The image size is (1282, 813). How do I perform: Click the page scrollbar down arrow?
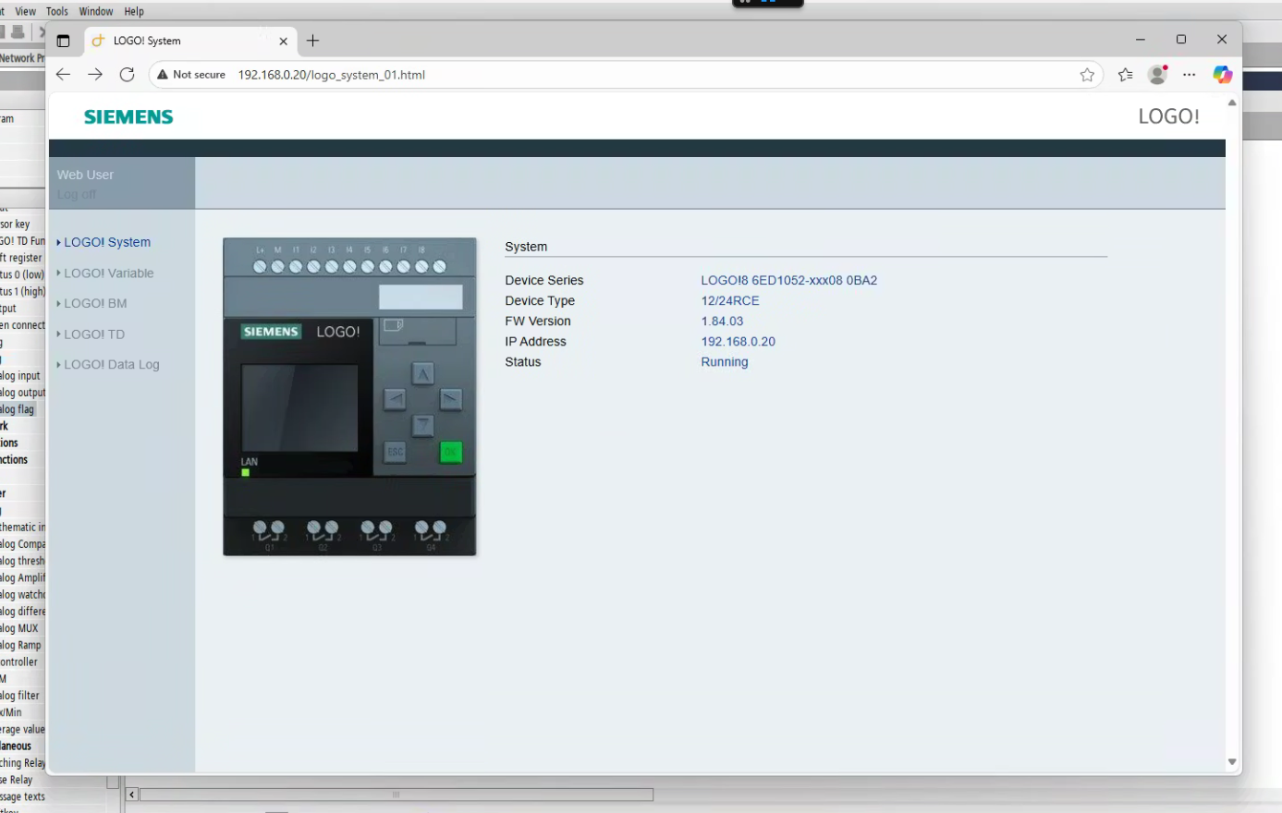tap(1232, 762)
